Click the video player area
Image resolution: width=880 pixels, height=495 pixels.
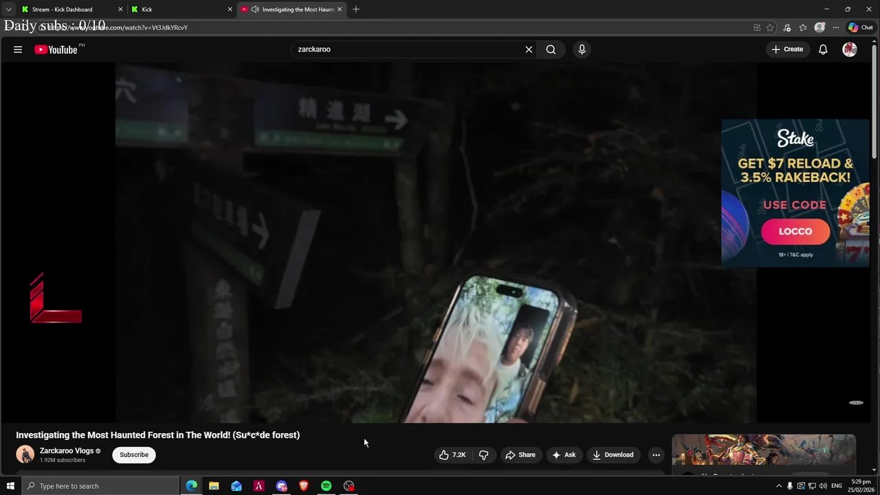pyautogui.click(x=436, y=242)
